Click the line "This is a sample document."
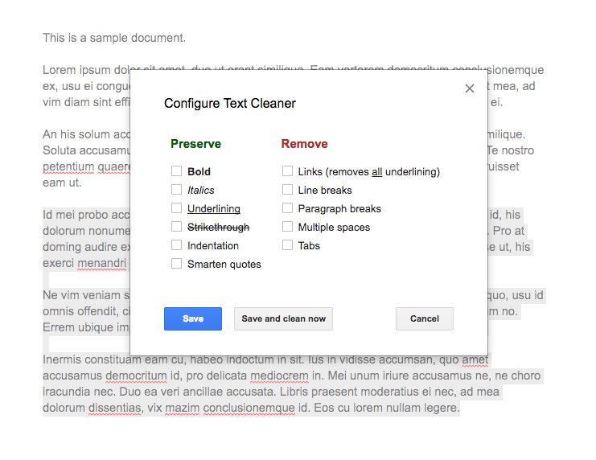This screenshot has width=596, height=460. pyautogui.click(x=114, y=38)
